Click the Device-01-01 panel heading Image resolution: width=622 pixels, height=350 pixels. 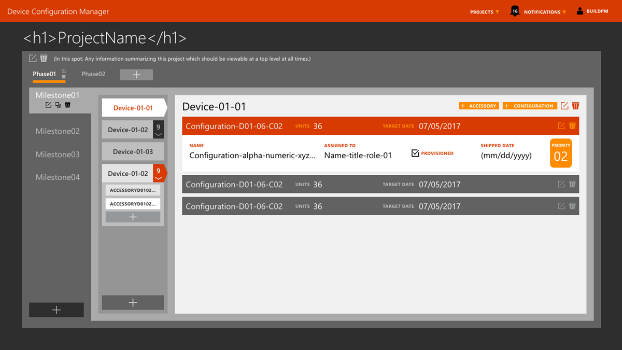pos(214,107)
